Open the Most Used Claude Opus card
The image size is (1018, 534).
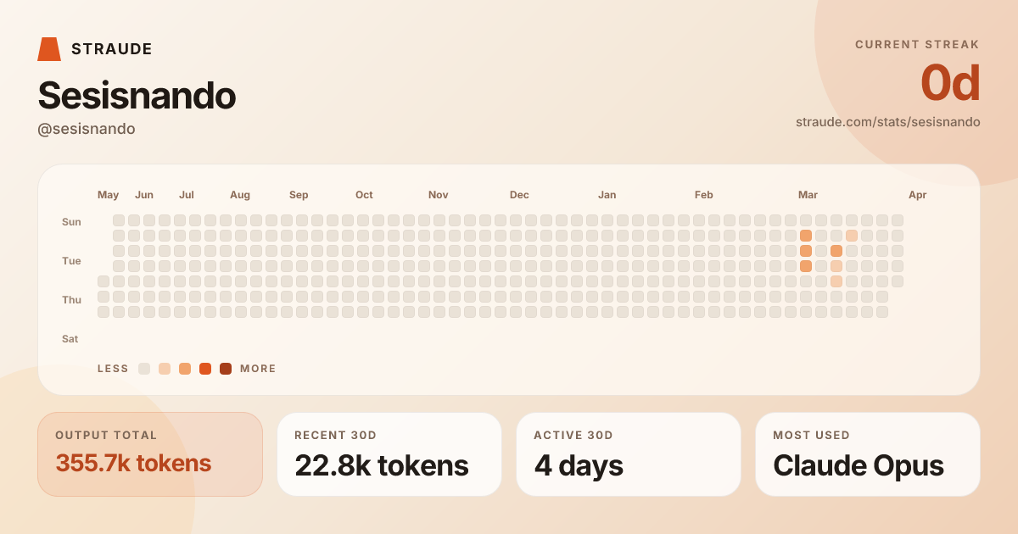[868, 454]
